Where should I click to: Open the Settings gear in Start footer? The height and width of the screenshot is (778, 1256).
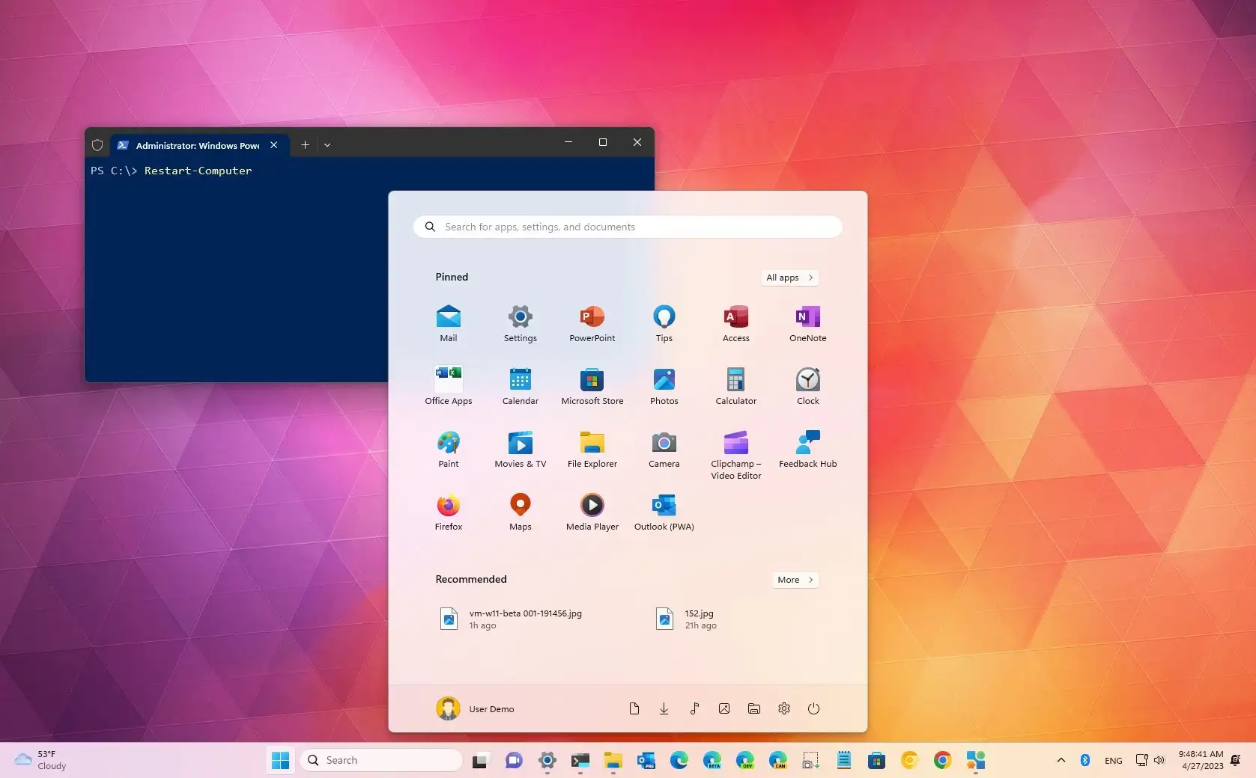(783, 708)
